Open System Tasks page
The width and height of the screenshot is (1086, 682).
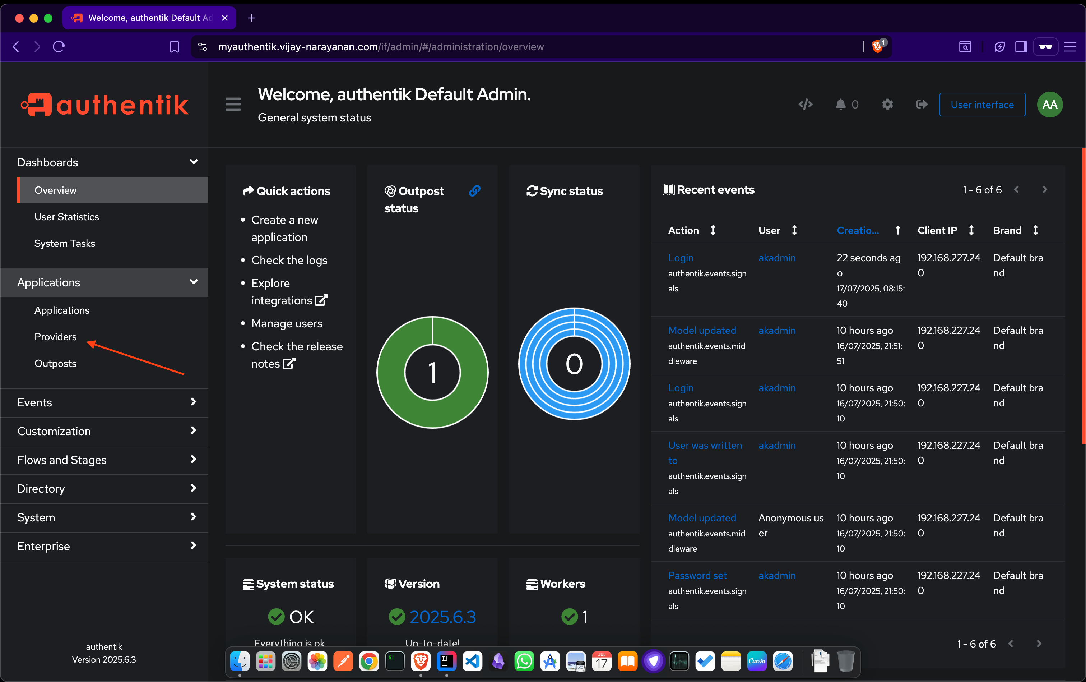pos(113,243)
